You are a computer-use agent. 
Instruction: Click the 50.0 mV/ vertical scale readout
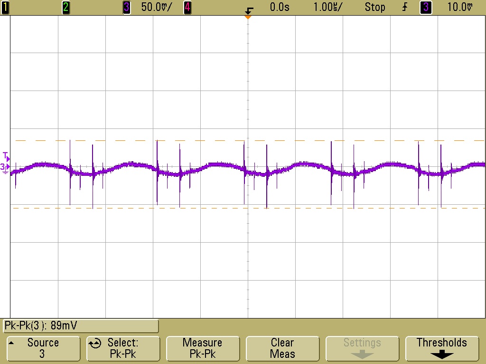156,7
